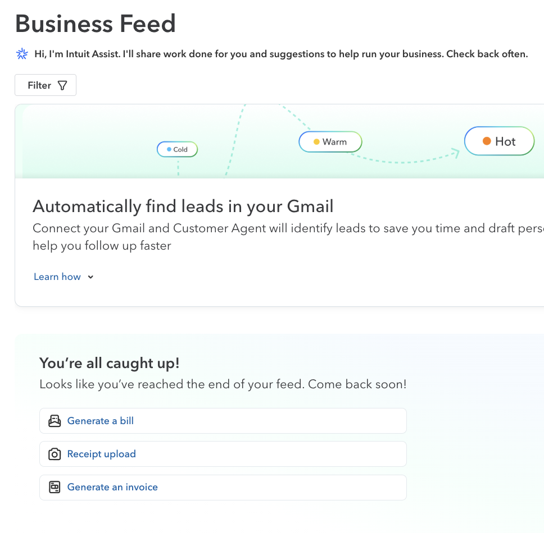Viewport: 544px width, 533px height.
Task: Click the Learn how link
Action: click(57, 277)
